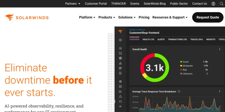Select the pink folder sidebar icon
Viewport: 225px width, 112px height.
click(120, 101)
